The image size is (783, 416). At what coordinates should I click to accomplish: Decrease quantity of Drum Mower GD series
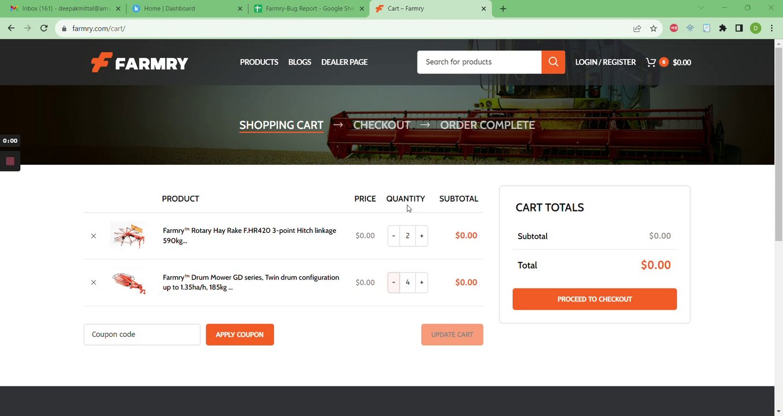pyautogui.click(x=394, y=283)
